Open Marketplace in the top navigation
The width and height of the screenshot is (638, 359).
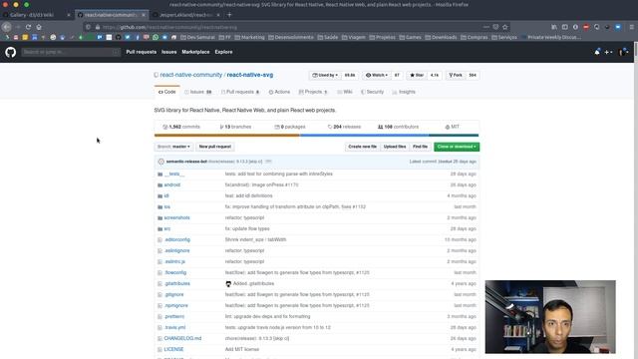[195, 52]
